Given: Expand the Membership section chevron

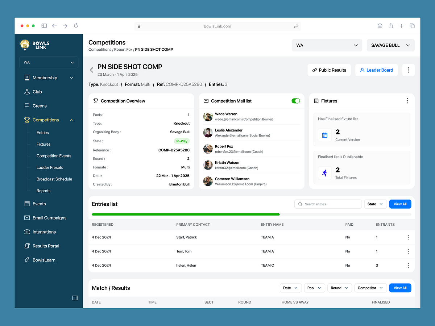Looking at the screenshot, I should 71,78.
